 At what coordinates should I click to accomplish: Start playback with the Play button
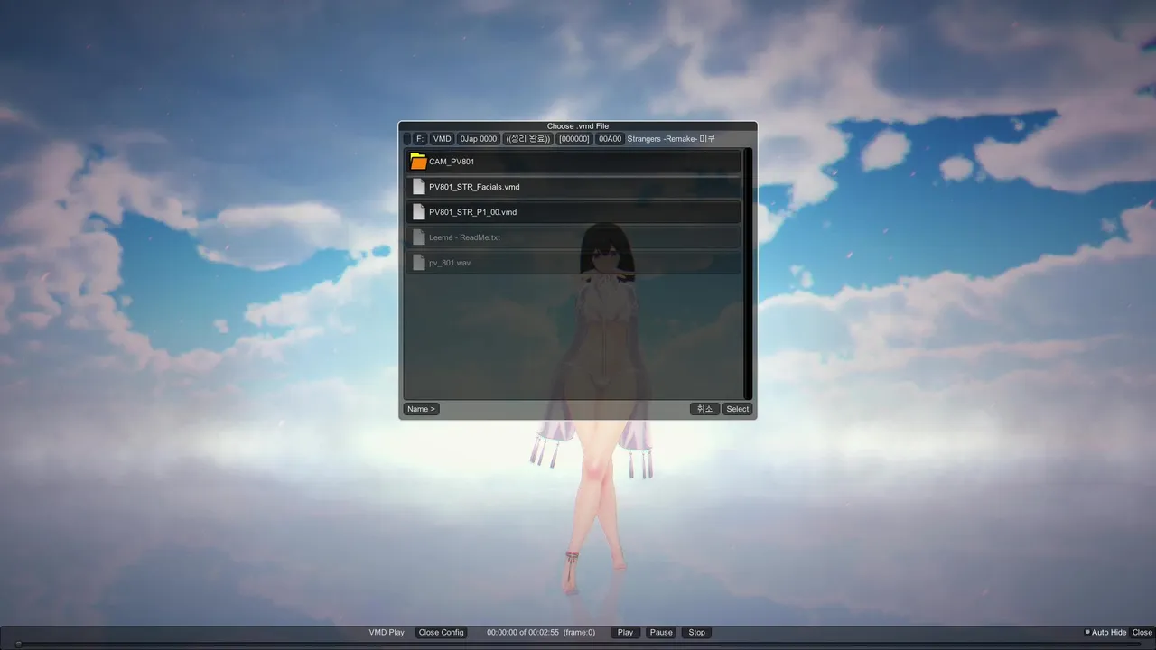(625, 633)
